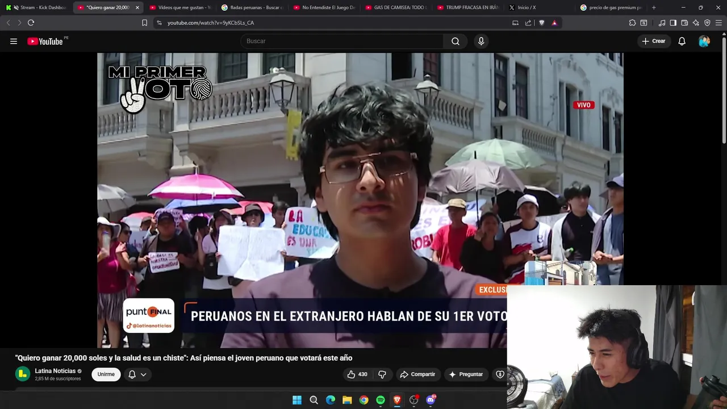Screen dimensions: 727x409
Task: Open the media control music note icon
Action: click(662, 23)
